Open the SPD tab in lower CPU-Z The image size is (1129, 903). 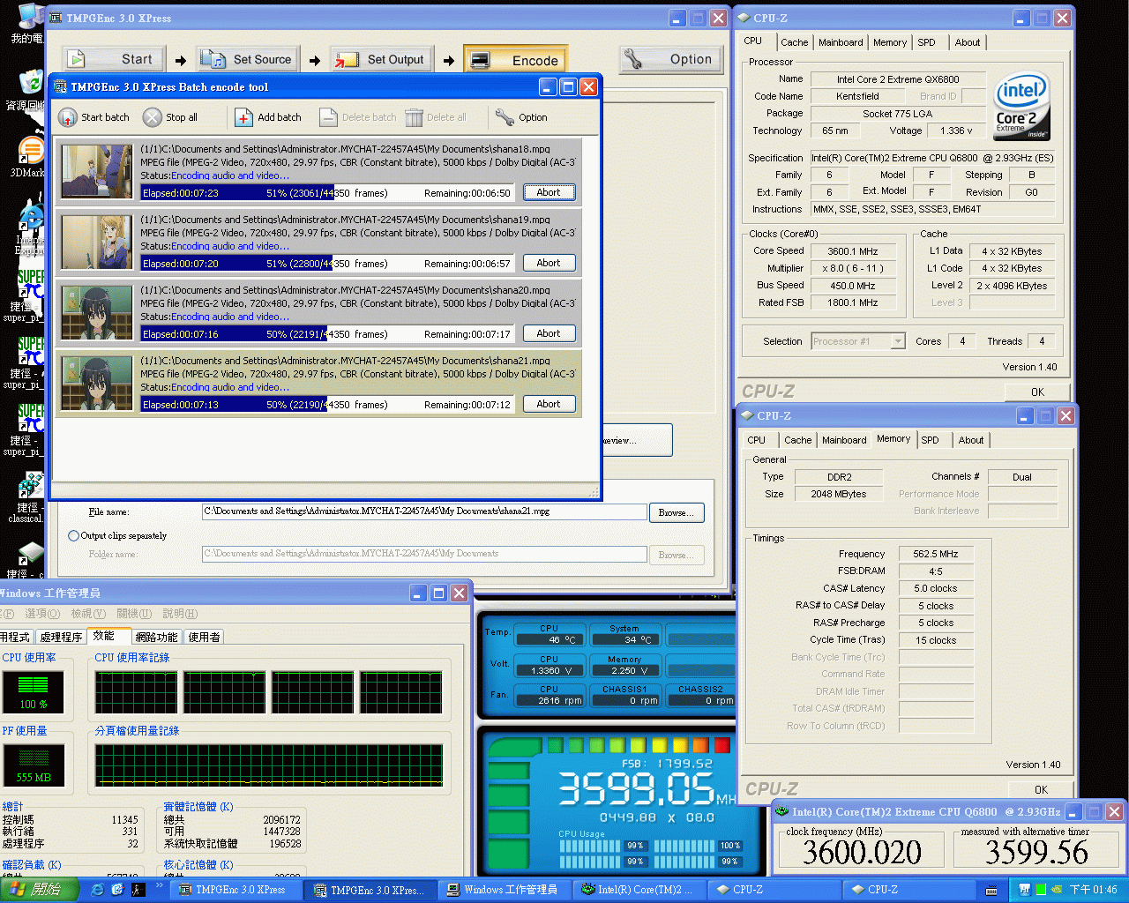pyautogui.click(x=930, y=440)
